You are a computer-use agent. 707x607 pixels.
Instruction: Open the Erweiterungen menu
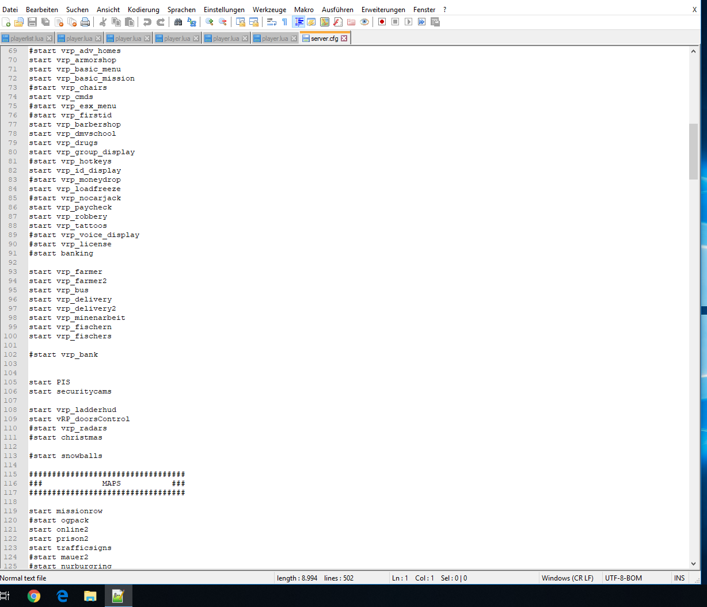point(383,9)
